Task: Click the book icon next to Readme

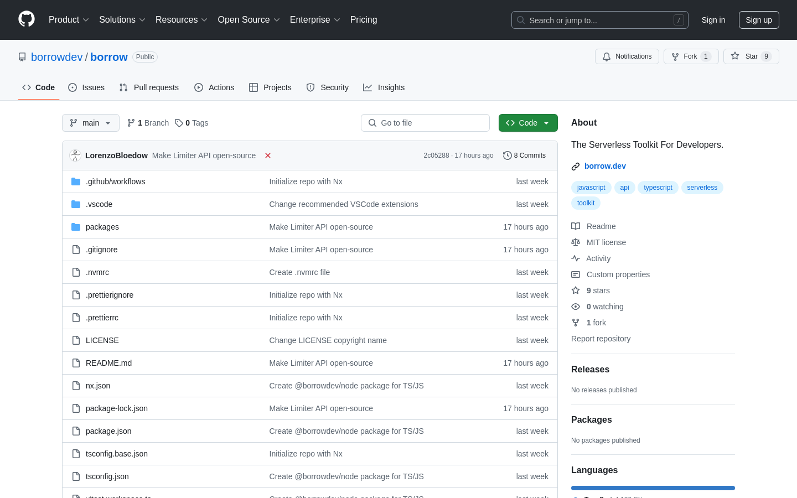Action: 576,226
